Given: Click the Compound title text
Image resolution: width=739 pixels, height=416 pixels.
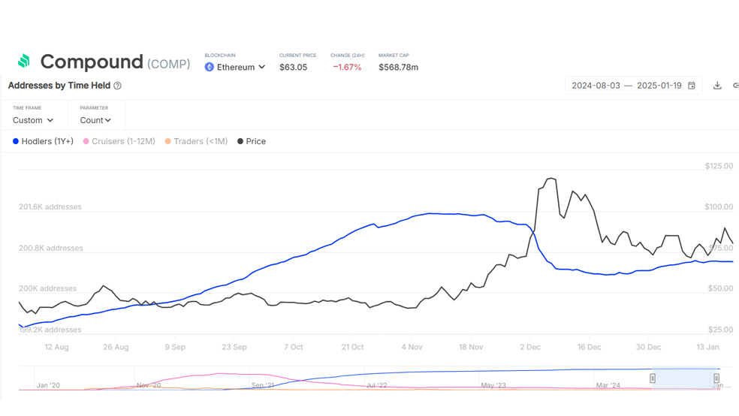Looking at the screenshot, I should coord(92,62).
